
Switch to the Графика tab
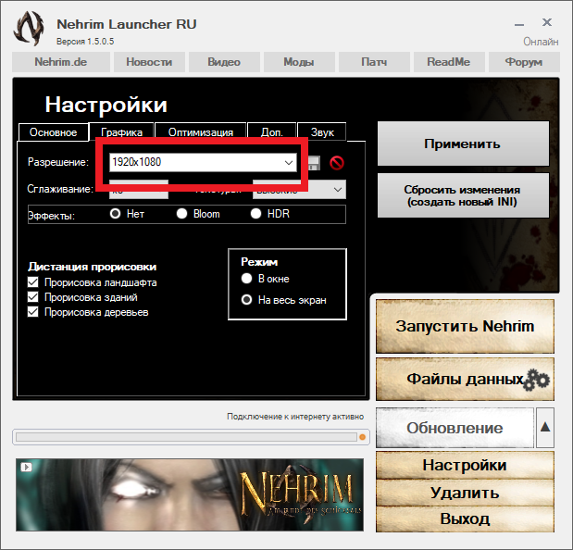[x=121, y=132]
